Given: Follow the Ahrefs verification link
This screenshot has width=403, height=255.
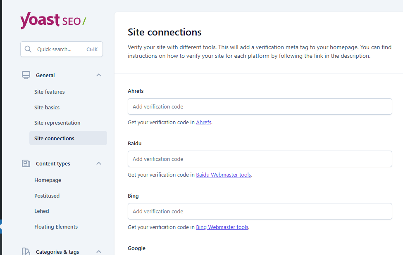Looking at the screenshot, I should coord(203,123).
